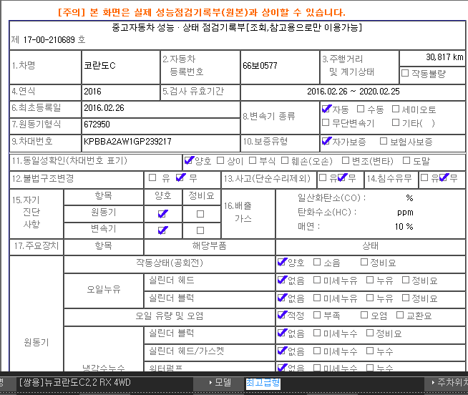Image resolution: width=468 pixels, height=395 pixels.
Task: Click the 차대번호 value KPBBA2AW1GP239217
Action: [127, 142]
